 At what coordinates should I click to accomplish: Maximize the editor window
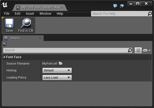tap(137, 4)
